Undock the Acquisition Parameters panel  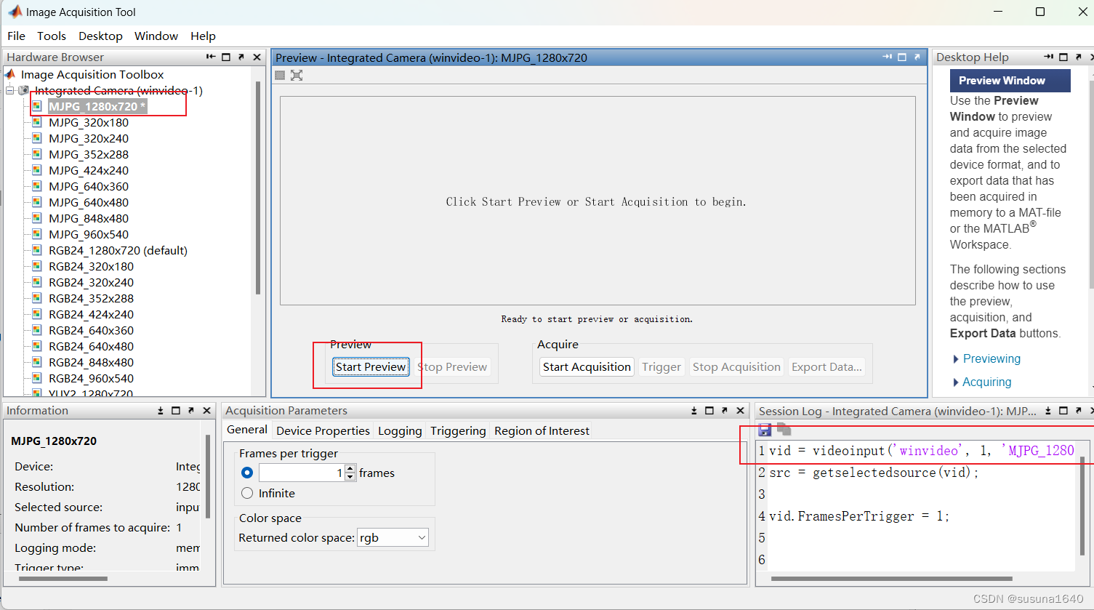click(x=725, y=411)
